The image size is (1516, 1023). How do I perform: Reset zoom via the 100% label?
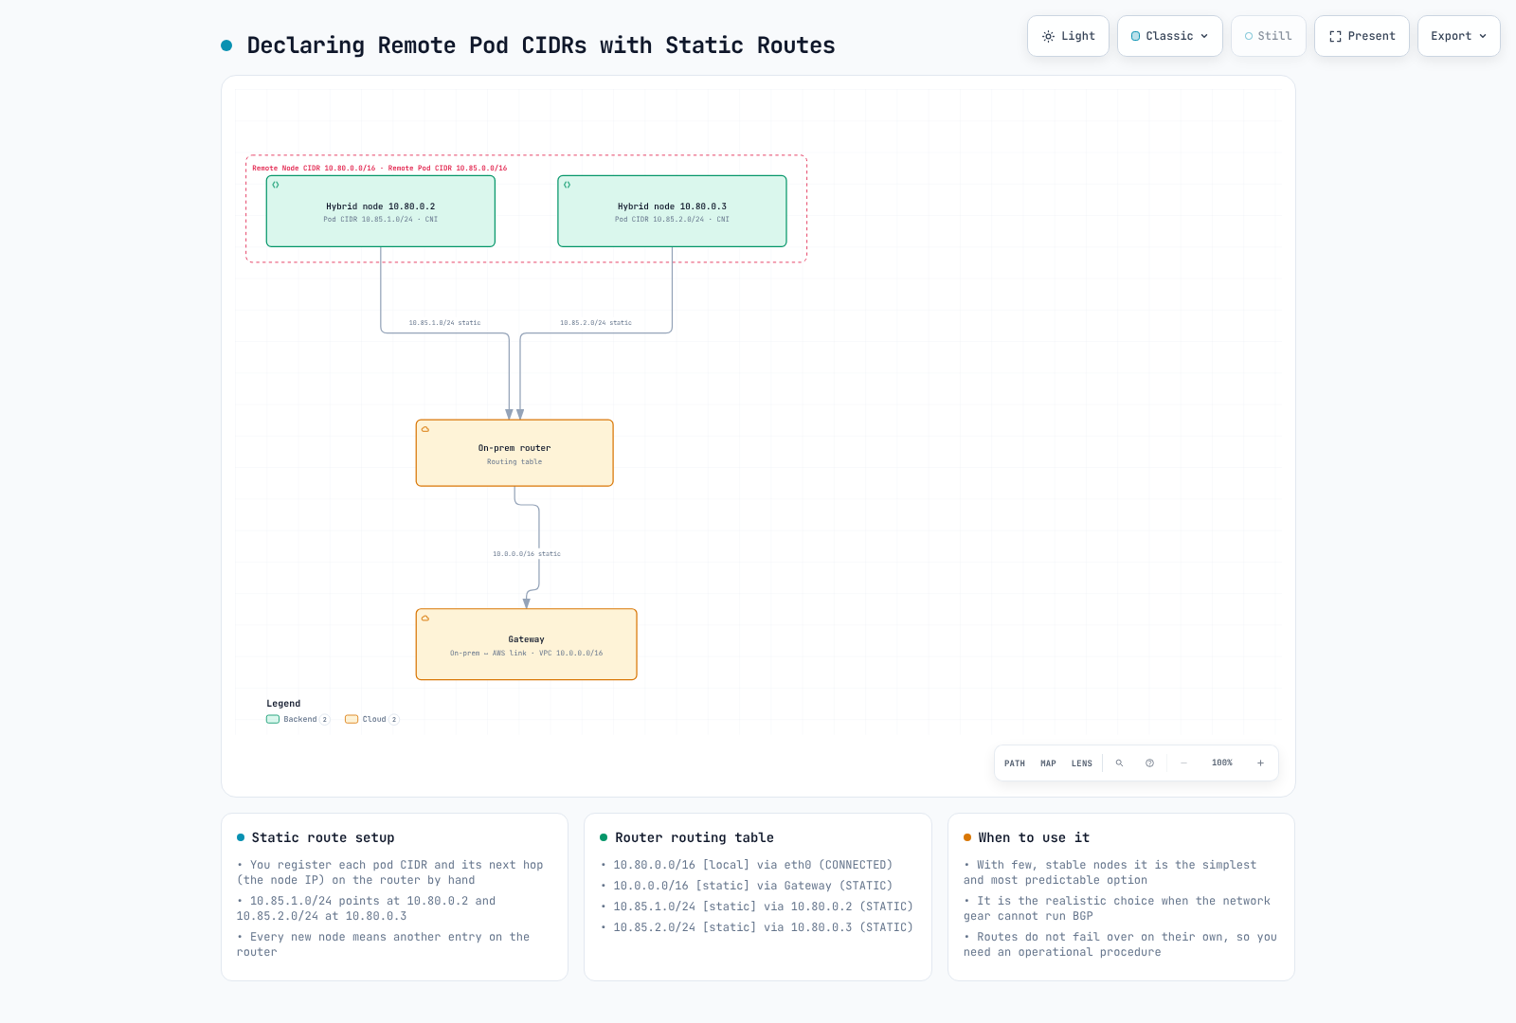tap(1222, 763)
